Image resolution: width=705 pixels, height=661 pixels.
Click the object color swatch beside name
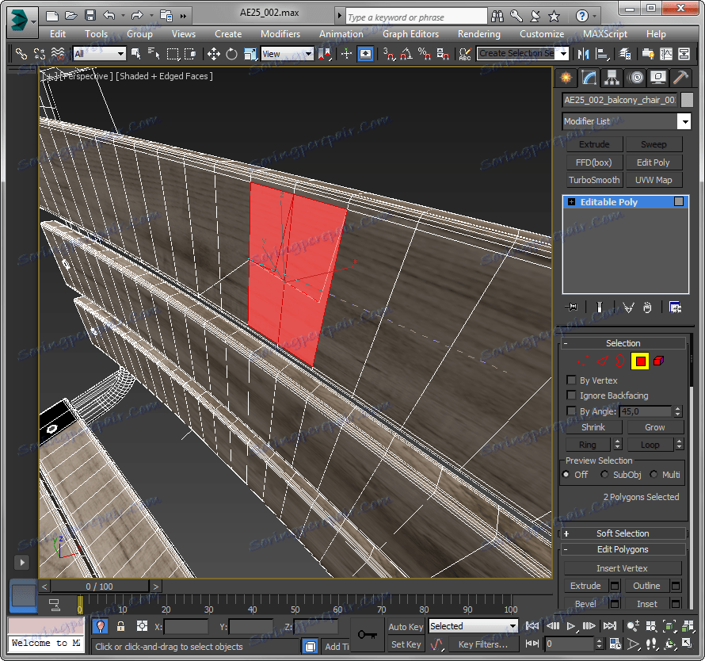tap(687, 100)
